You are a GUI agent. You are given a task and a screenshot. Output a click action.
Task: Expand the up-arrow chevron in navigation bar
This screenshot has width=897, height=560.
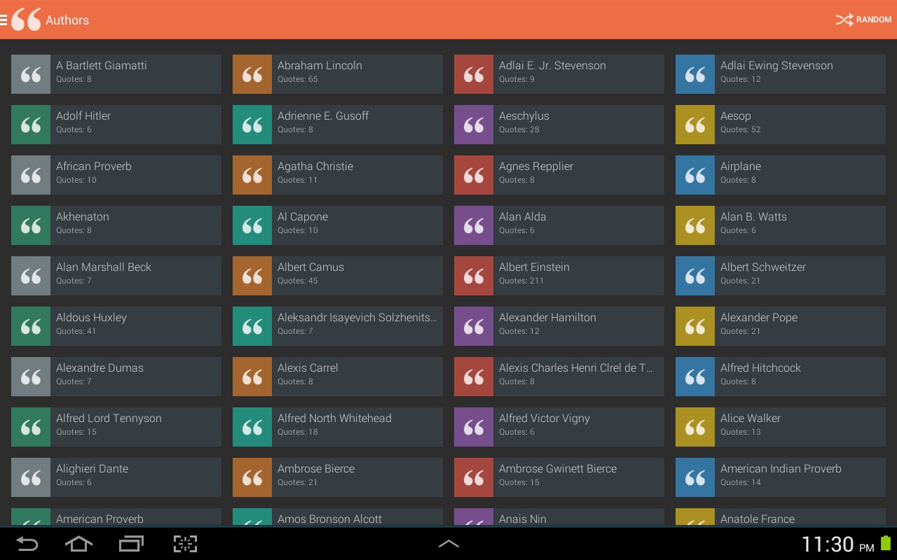pyautogui.click(x=448, y=544)
